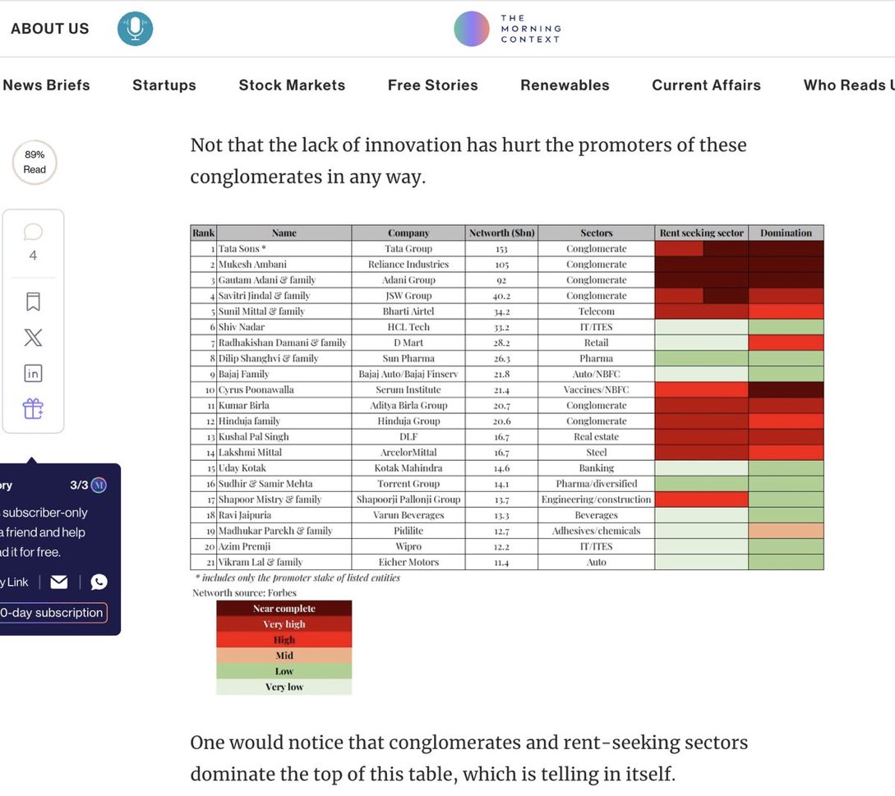Open the Startups section
Image resolution: width=895 pixels, height=796 pixels.
pyautogui.click(x=164, y=85)
